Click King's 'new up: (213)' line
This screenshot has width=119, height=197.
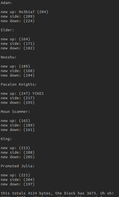15,148
